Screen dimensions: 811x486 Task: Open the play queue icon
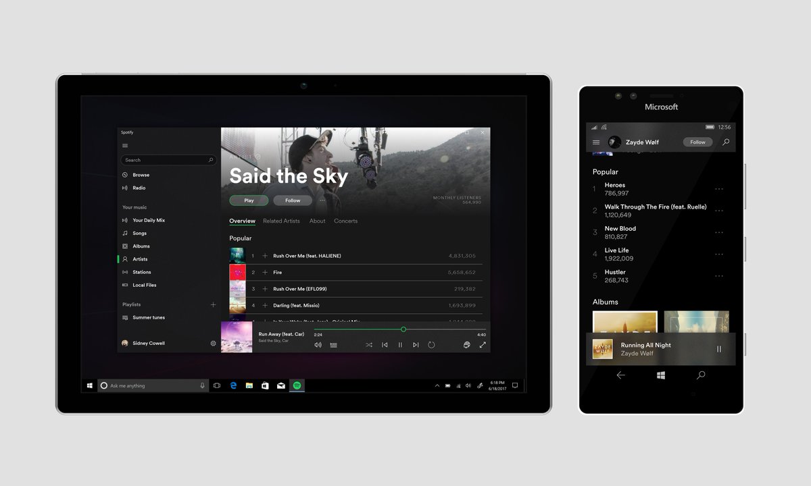333,345
